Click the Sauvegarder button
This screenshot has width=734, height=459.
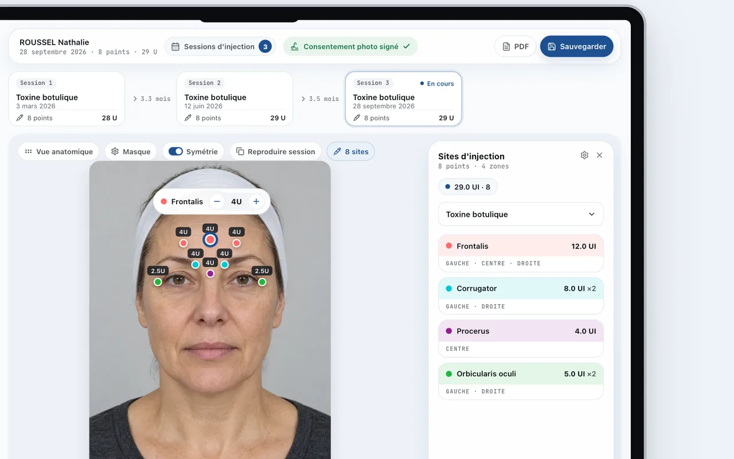click(x=576, y=46)
